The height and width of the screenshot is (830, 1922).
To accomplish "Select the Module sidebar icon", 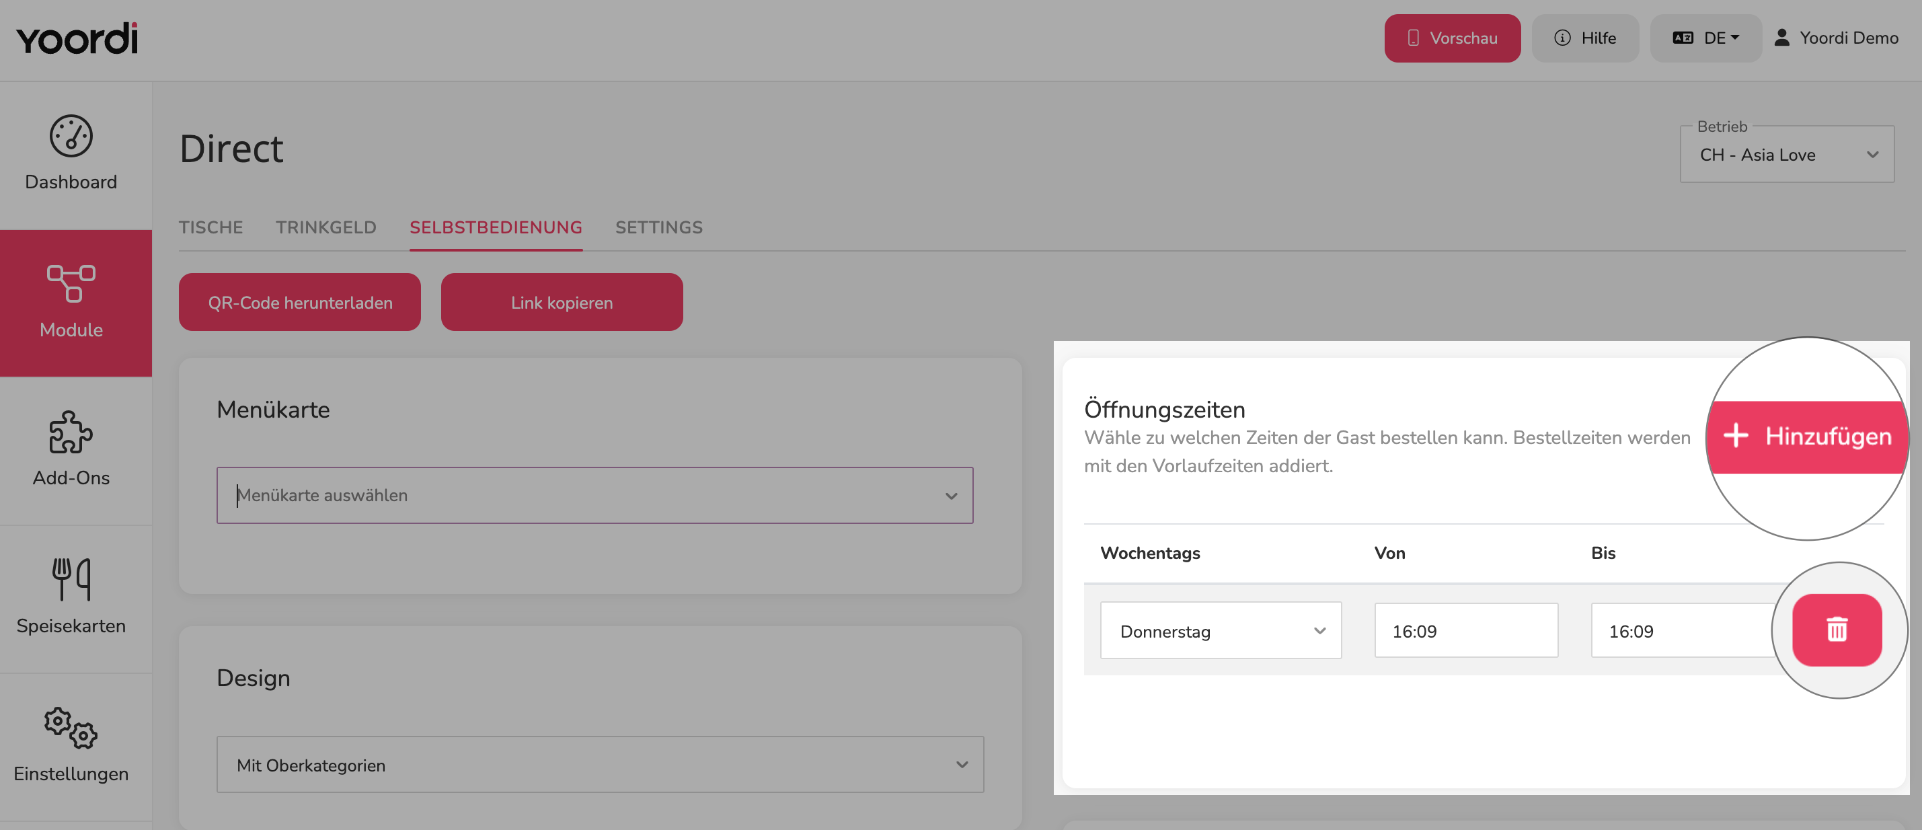I will pyautogui.click(x=71, y=284).
